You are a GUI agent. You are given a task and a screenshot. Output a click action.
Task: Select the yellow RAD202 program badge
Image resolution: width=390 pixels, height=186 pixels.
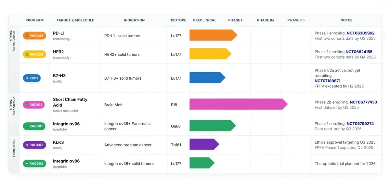tap(34, 54)
